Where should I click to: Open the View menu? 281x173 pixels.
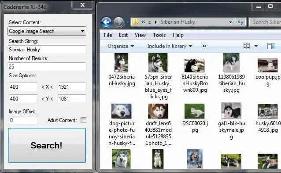click(140, 35)
